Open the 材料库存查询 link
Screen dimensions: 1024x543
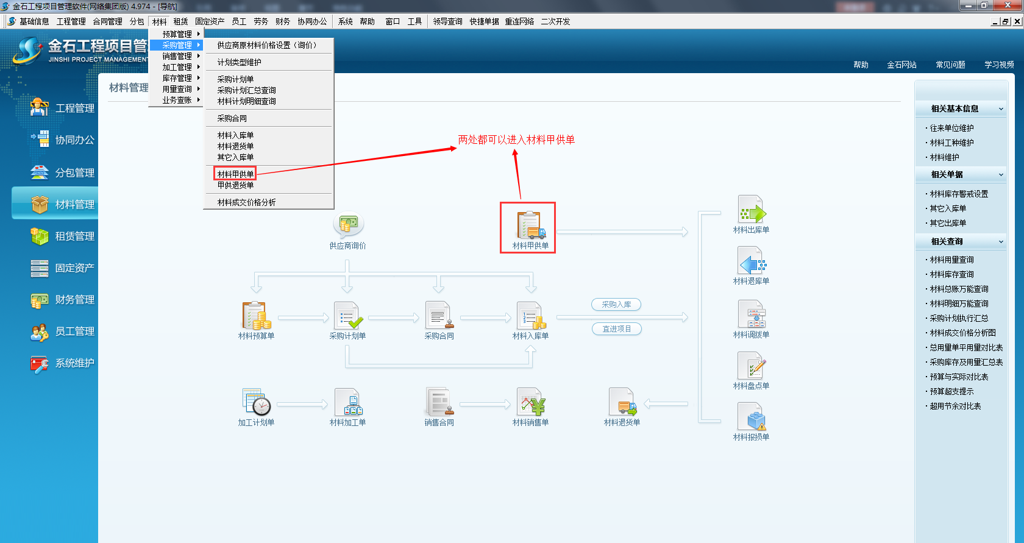point(951,274)
